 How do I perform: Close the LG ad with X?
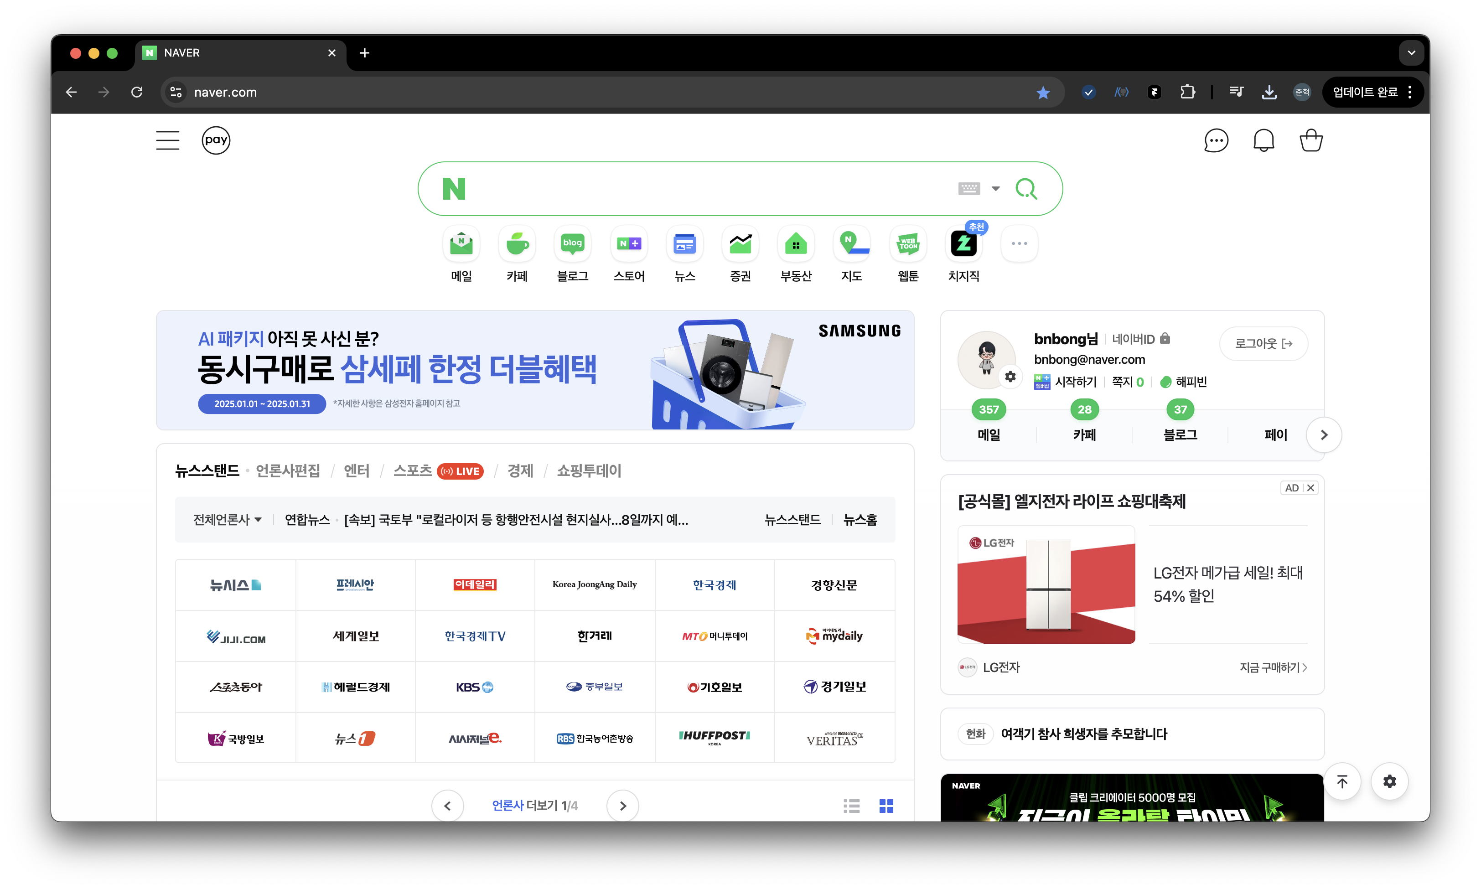[x=1310, y=488]
